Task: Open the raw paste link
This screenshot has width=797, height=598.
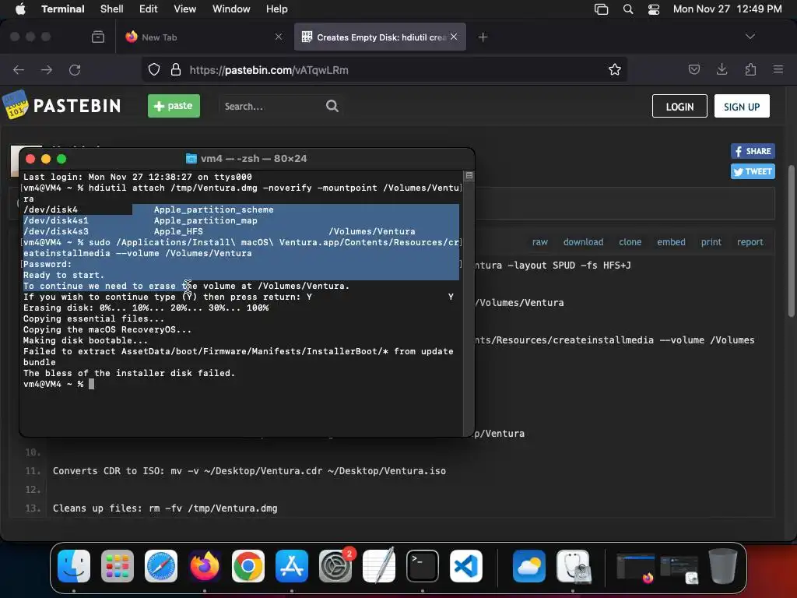Action: click(540, 242)
